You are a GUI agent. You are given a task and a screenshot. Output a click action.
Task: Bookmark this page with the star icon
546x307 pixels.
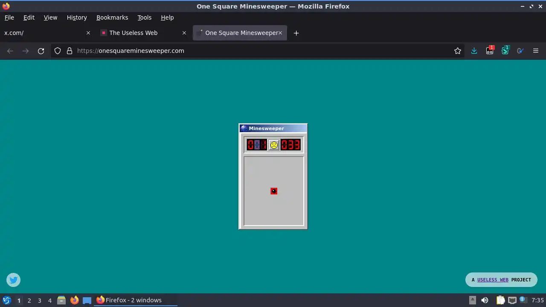458,51
